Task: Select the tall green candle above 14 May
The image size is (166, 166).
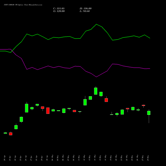Action: (x=96, y=91)
